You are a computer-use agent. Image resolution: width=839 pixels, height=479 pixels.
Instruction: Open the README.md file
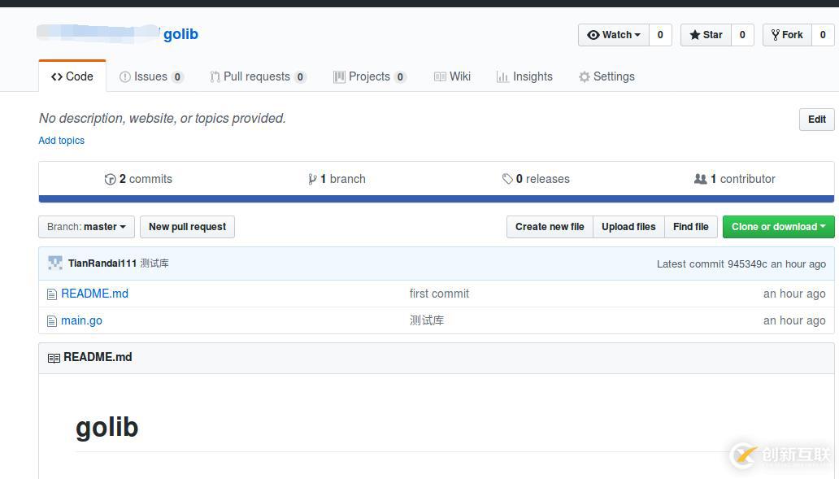94,294
